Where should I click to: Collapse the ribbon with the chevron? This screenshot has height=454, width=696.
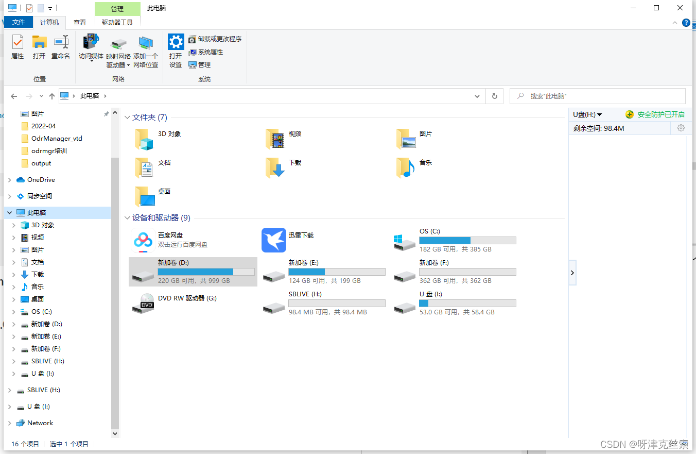pos(675,23)
